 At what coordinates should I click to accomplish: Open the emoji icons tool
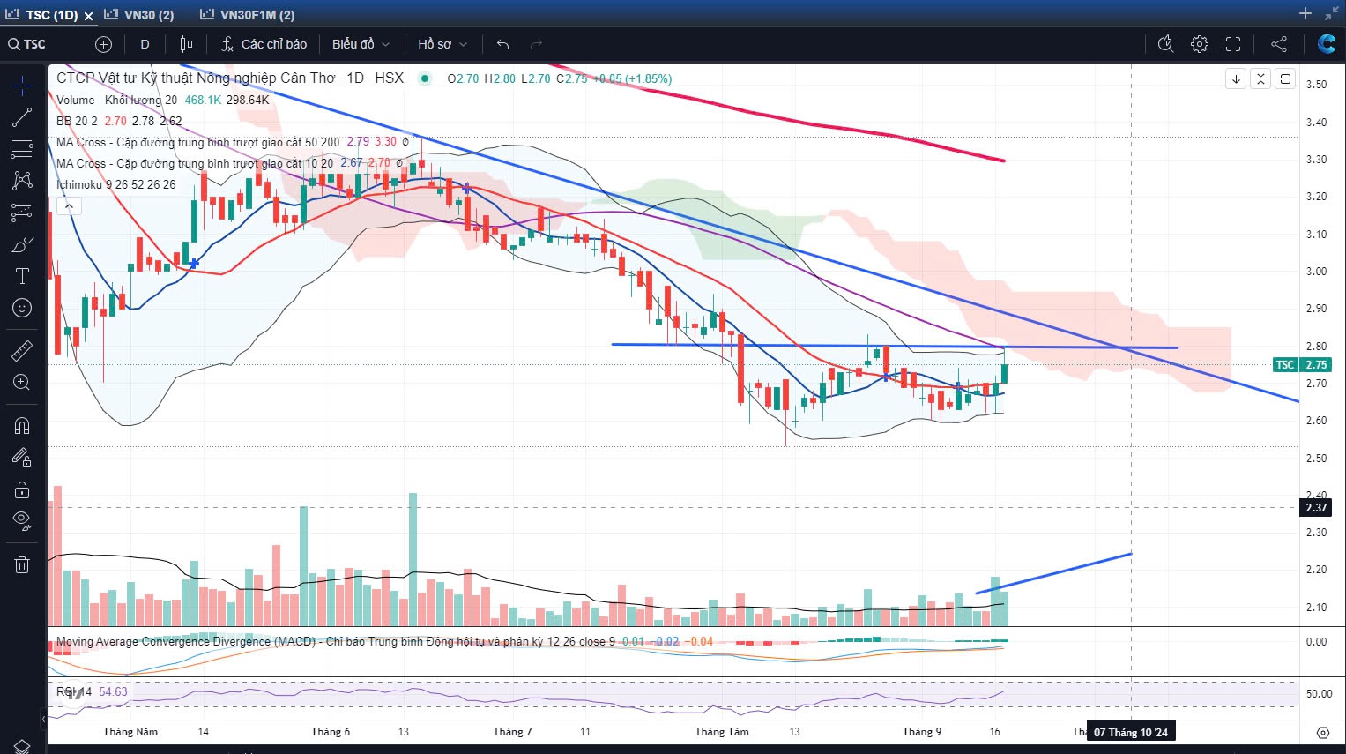(x=22, y=308)
